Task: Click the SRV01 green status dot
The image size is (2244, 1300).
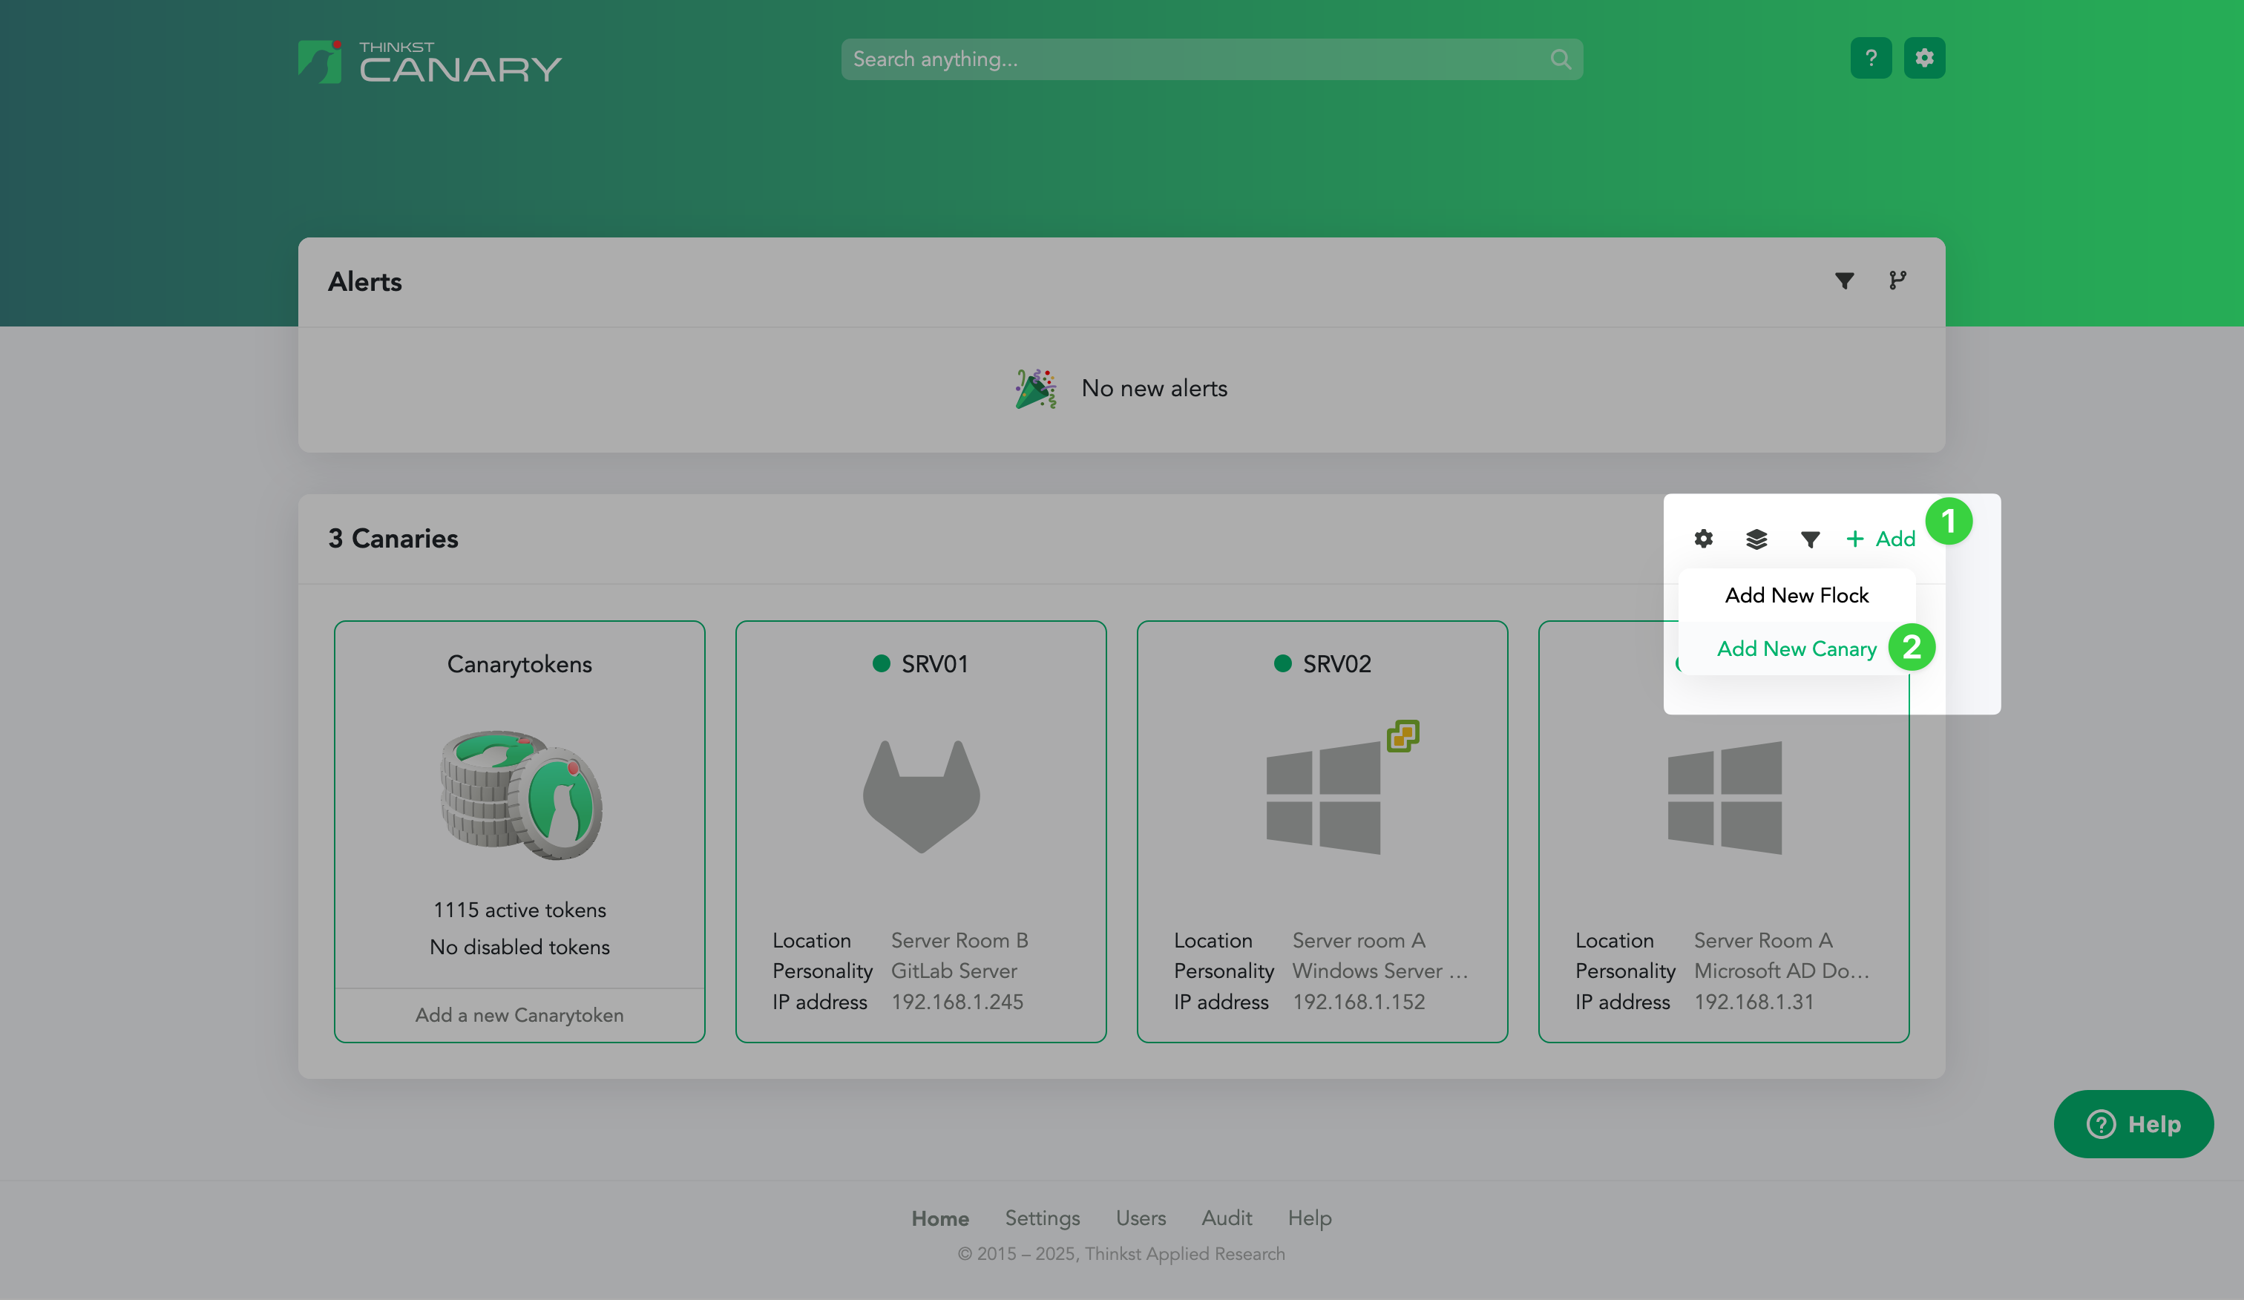Action: click(881, 663)
